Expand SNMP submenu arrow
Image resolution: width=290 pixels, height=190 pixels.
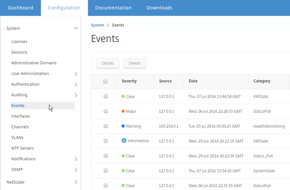[x=76, y=170]
